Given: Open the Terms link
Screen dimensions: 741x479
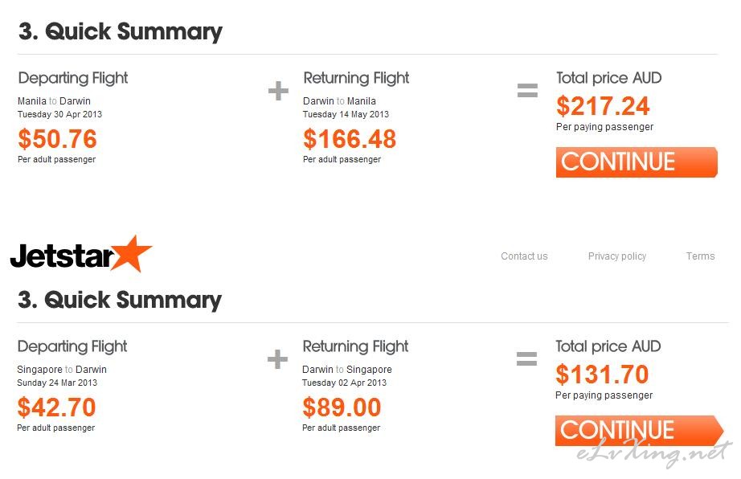Looking at the screenshot, I should coord(700,256).
